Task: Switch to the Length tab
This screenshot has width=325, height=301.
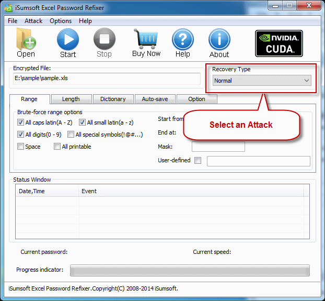Action: 71,99
